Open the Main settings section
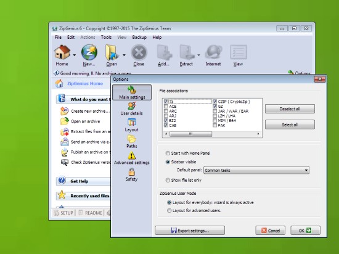The height and width of the screenshot is (254, 339). click(x=132, y=92)
